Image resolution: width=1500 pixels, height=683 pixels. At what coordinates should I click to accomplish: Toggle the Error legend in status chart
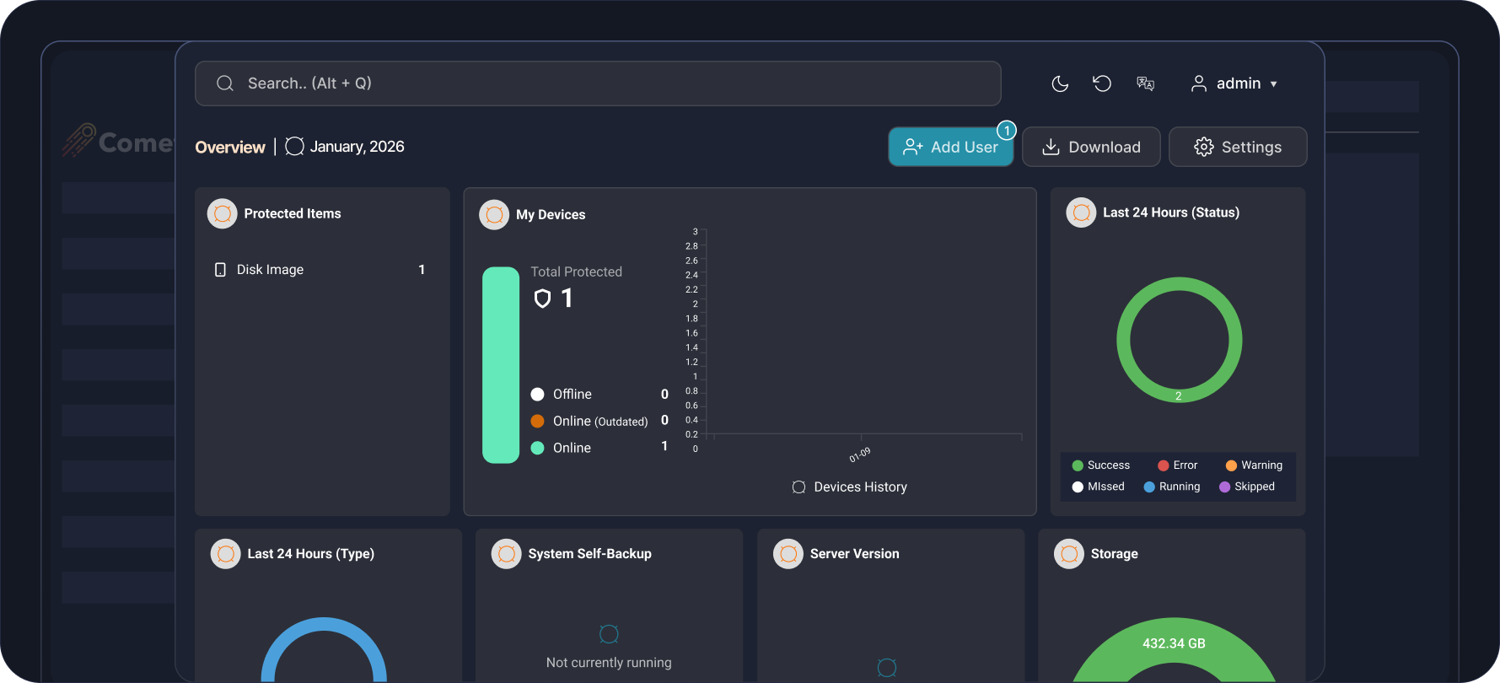pos(1177,465)
